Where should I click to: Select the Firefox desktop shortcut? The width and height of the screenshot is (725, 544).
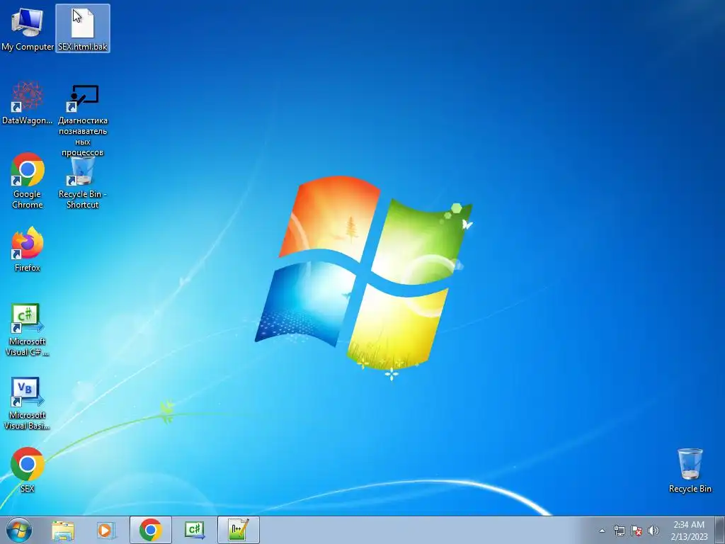[x=28, y=249]
